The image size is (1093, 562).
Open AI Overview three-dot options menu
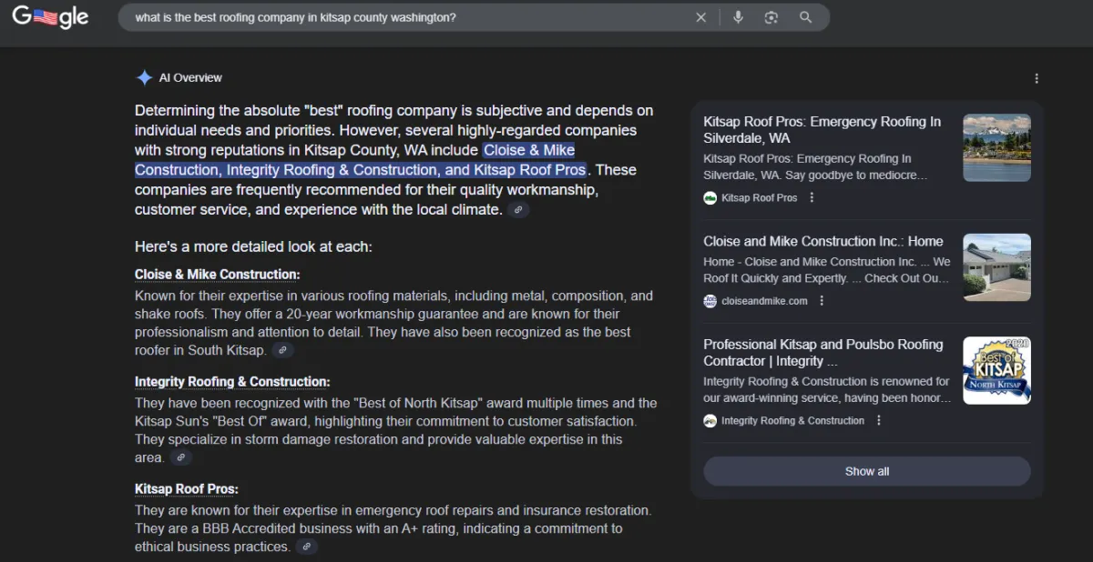point(1036,78)
